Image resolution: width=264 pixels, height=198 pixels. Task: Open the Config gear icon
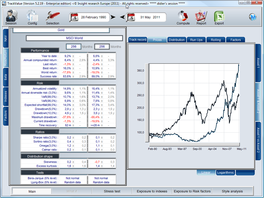tap(32, 16)
